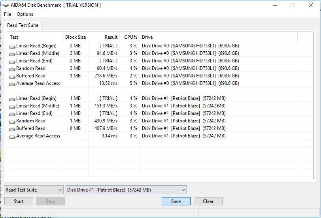The width and height of the screenshot is (321, 218).
Task: Click drive icon of Patriot Blaze Average Read Access row
Action: (x=12, y=137)
